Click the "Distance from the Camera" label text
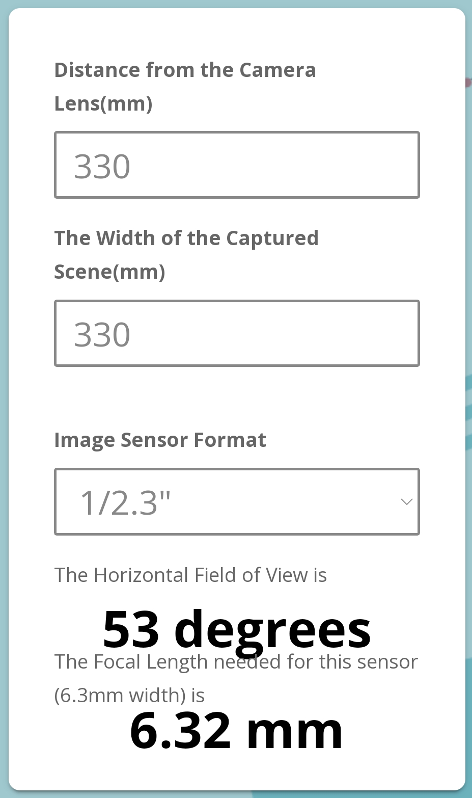Viewport: 472px width, 798px height. [x=185, y=70]
